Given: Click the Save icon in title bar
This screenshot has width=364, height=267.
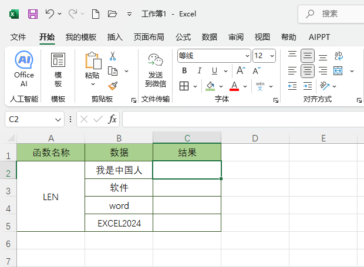Looking at the screenshot, I should pyautogui.click(x=33, y=14).
